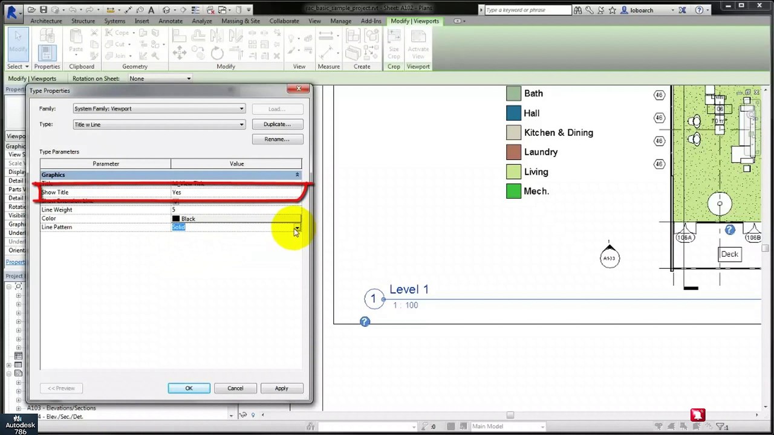Open the Manage ribbon tab

[x=340, y=21]
